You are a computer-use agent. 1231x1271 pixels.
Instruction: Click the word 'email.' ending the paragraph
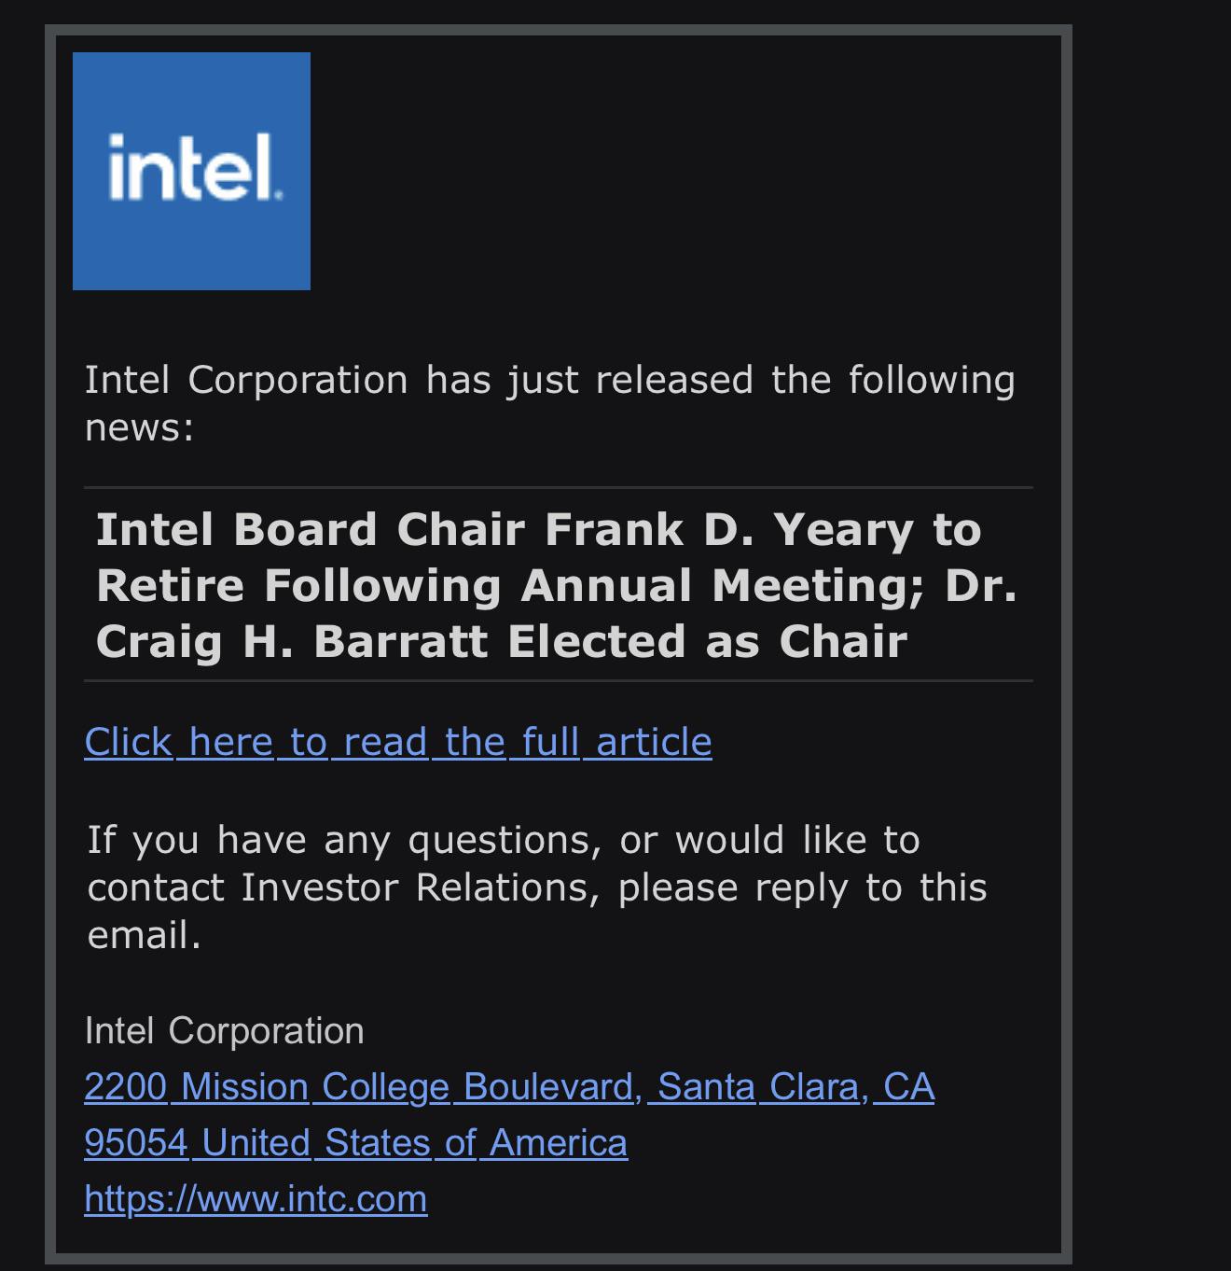click(x=144, y=935)
